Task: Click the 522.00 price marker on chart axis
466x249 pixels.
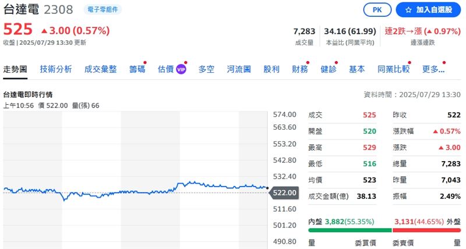Action: pos(284,193)
